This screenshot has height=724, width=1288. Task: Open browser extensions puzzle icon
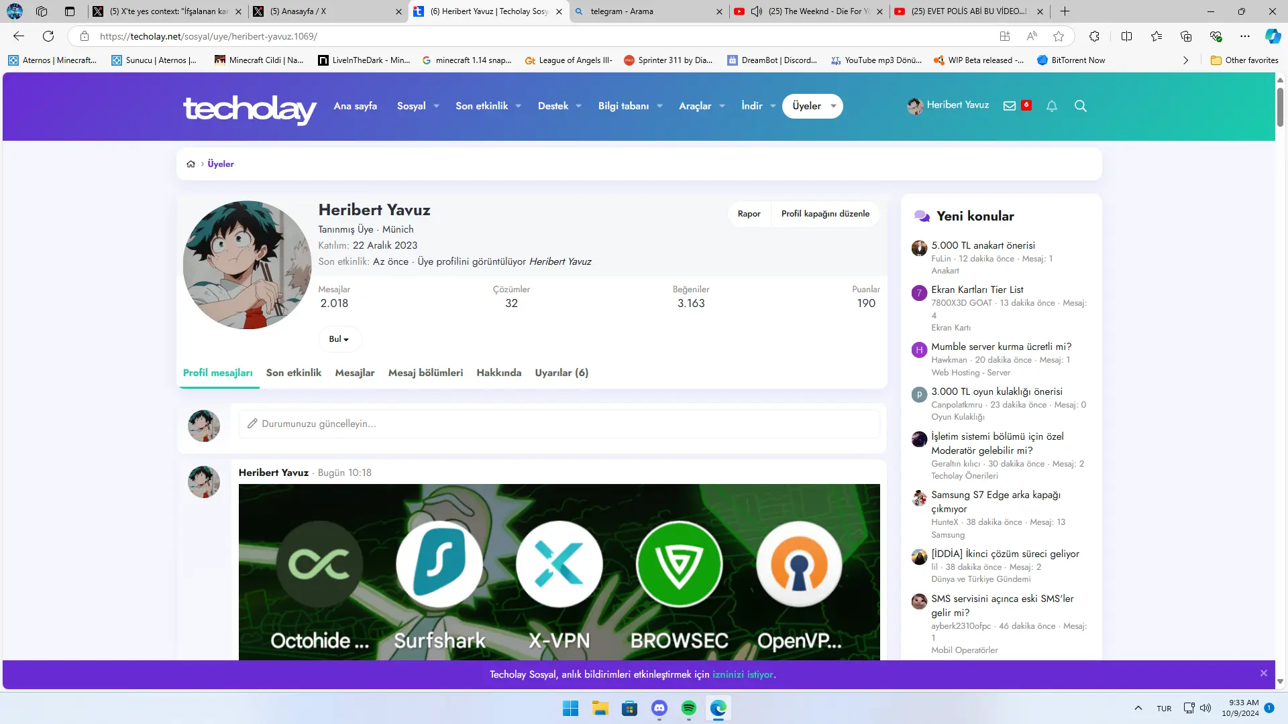[x=1094, y=36]
